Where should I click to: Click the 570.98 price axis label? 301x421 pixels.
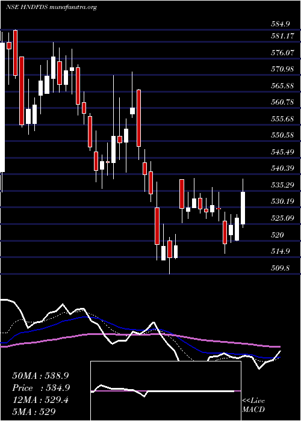tap(282, 69)
